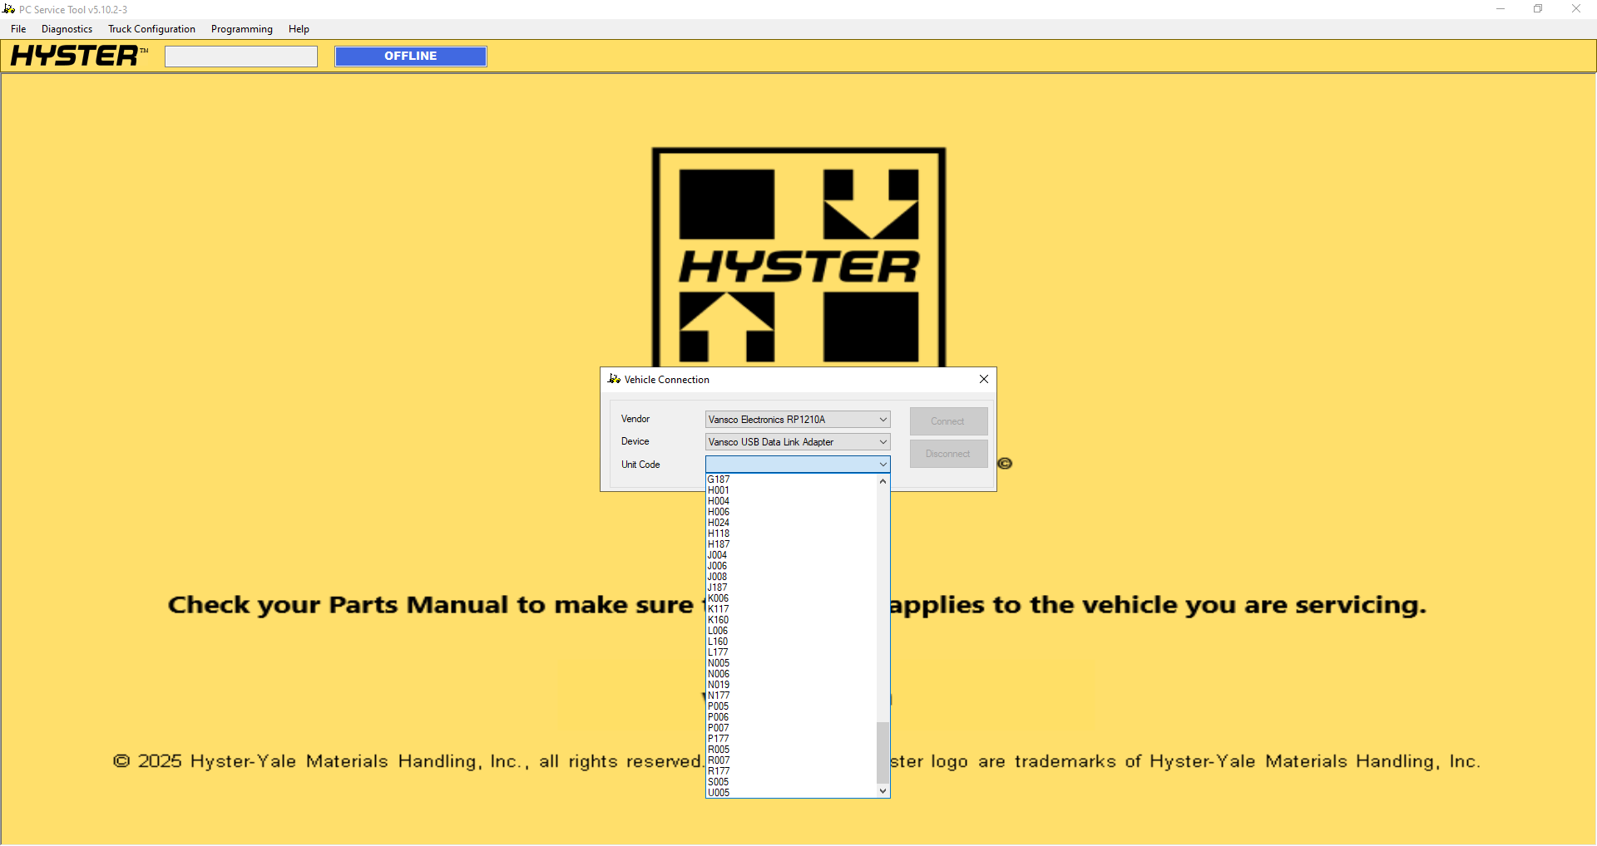Select unit code H024
This screenshot has height=846, width=1597.
click(791, 523)
